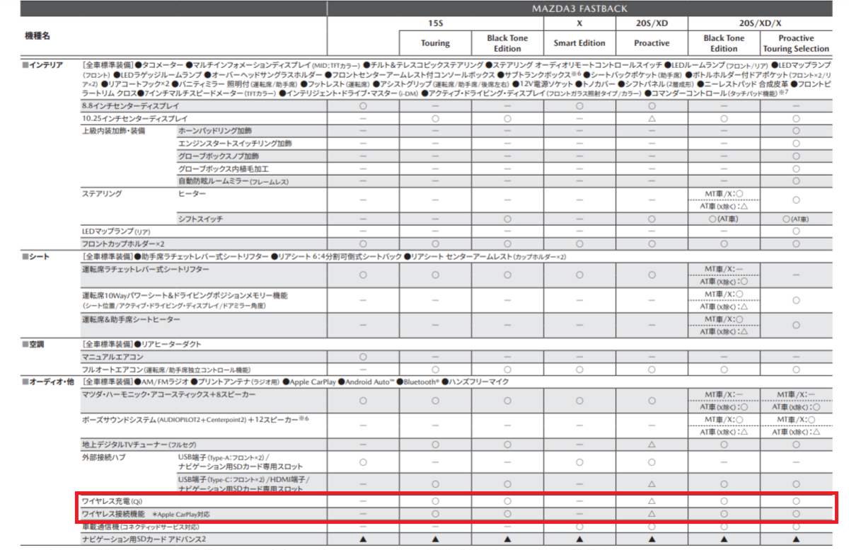
Task: Select Proactive Touring Selection column header
Action: tap(796, 43)
